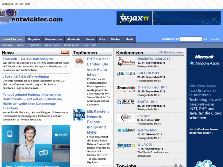This screenshot has width=223, height=167.
Task: Open the Jobs tab
Action: (x=102, y=39)
